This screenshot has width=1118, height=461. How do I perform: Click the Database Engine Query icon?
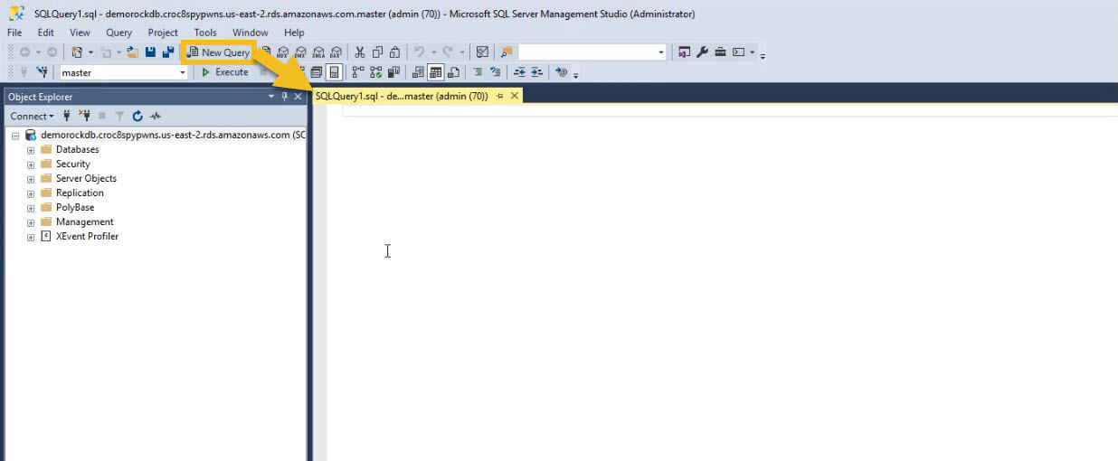pyautogui.click(x=267, y=52)
